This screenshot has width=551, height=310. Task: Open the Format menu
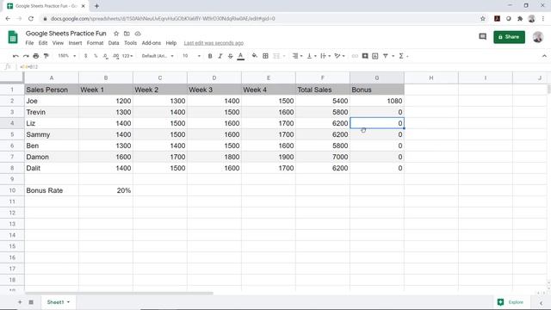(x=95, y=43)
